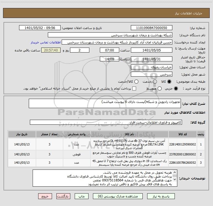213x206 pixels.
Task: Click remaining time countdown 20:57:40
Action: click(x=51, y=50)
